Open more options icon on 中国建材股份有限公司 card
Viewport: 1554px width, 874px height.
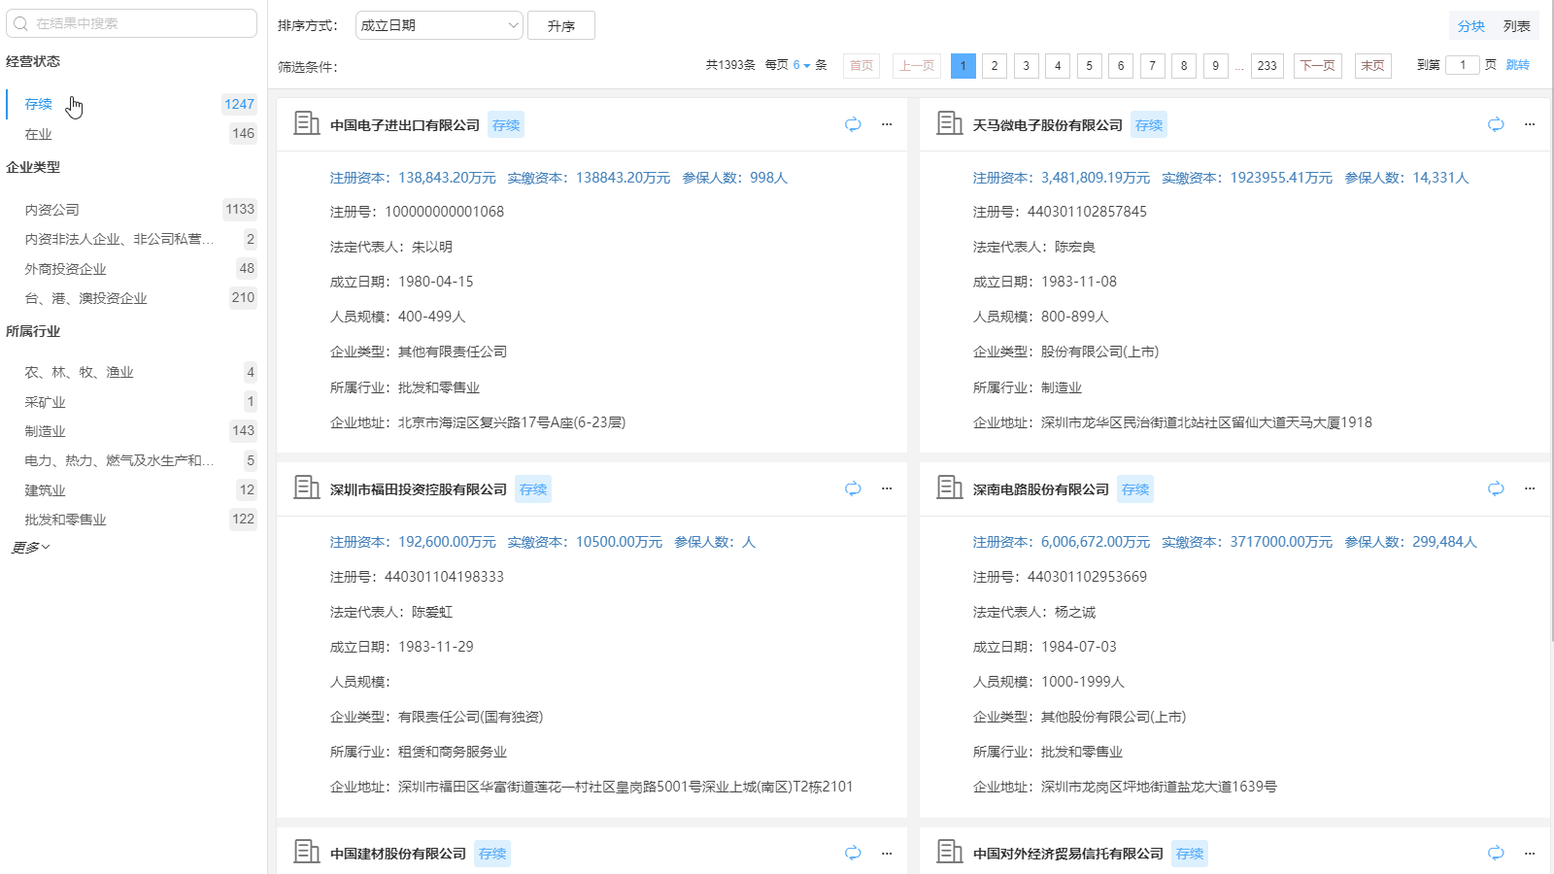click(887, 853)
